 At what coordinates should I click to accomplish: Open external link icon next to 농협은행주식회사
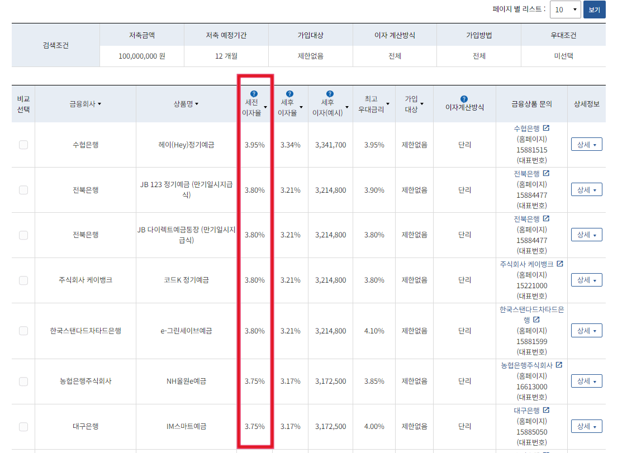click(x=559, y=365)
